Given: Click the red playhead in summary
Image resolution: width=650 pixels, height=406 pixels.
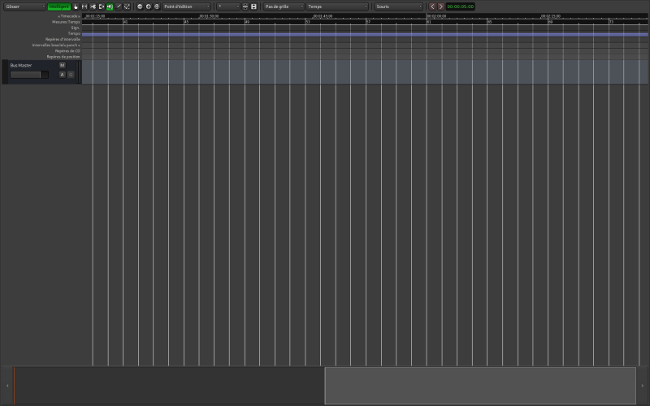Looking at the screenshot, I should (x=14, y=386).
